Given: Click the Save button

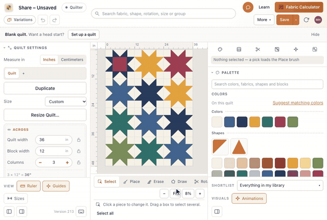Looking at the screenshot, I should click(285, 20).
